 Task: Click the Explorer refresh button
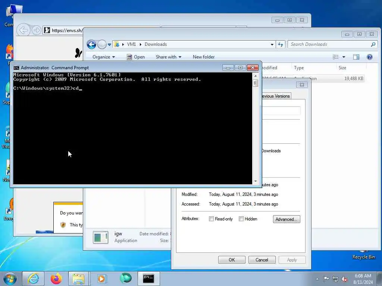[x=281, y=45]
